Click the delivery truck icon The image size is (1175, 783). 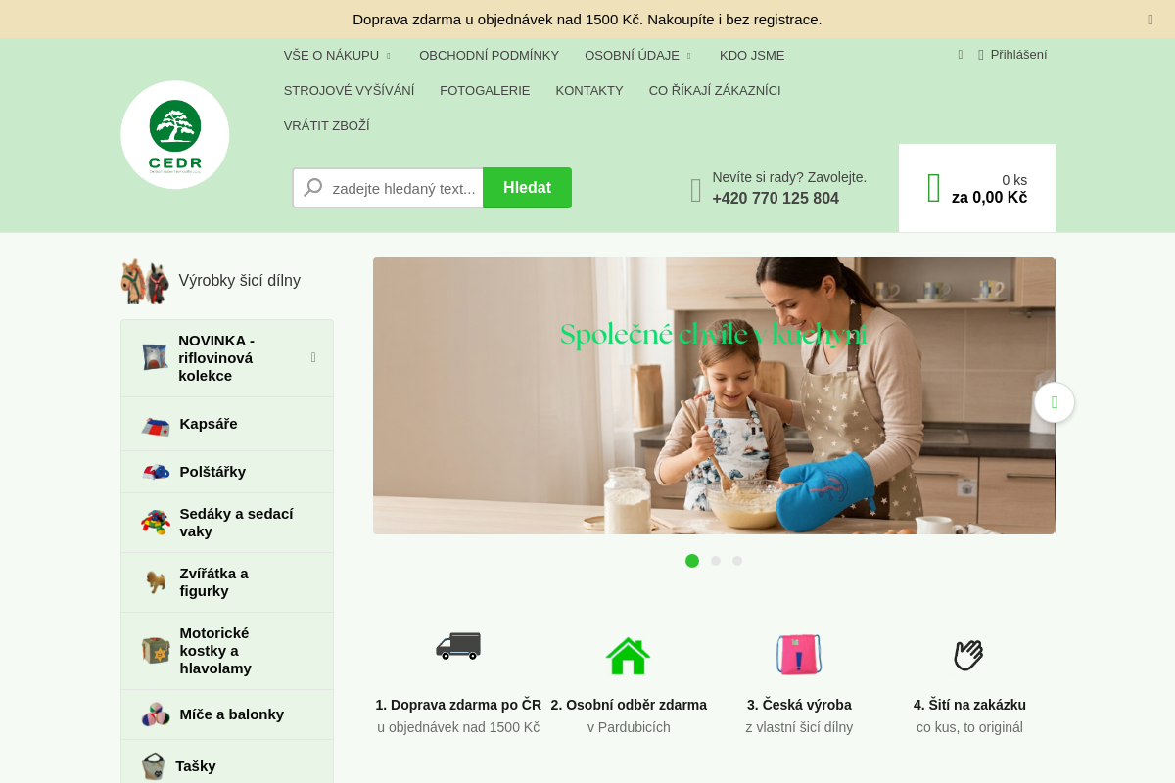(x=458, y=646)
